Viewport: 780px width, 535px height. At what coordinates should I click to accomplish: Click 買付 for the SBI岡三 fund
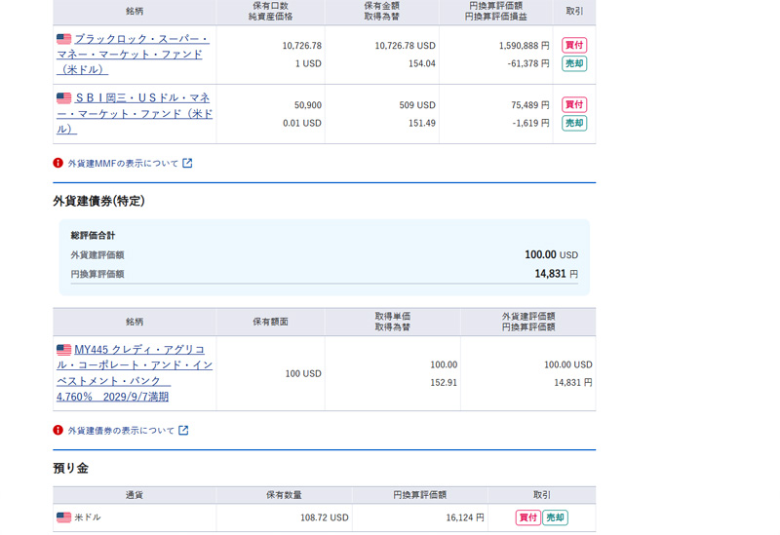tap(574, 104)
